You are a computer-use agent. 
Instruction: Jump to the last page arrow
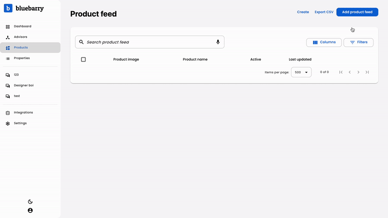click(x=367, y=72)
